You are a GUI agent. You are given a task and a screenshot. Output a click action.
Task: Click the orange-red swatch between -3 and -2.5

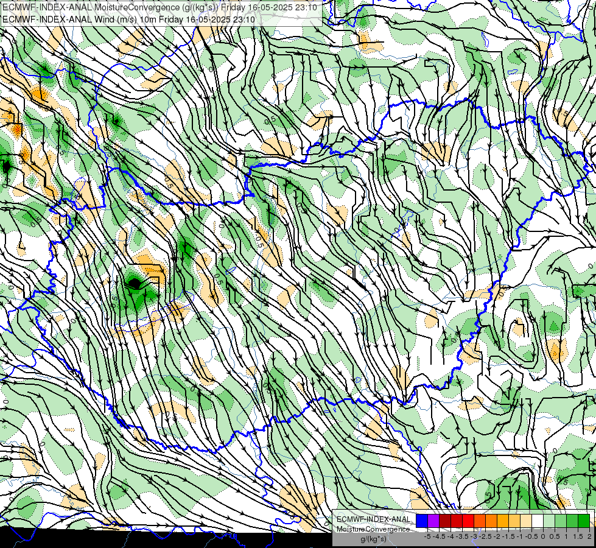tap(480, 521)
